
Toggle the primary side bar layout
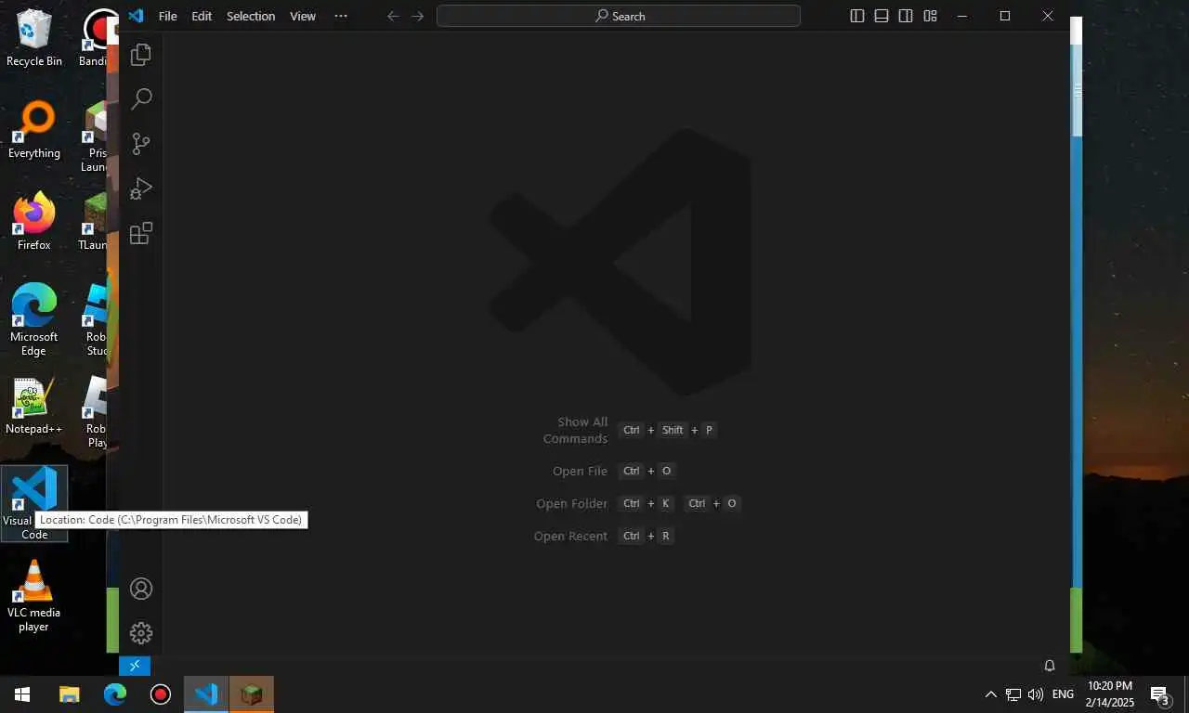[857, 16]
